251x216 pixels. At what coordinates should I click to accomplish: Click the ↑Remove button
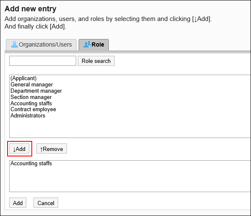(51, 148)
